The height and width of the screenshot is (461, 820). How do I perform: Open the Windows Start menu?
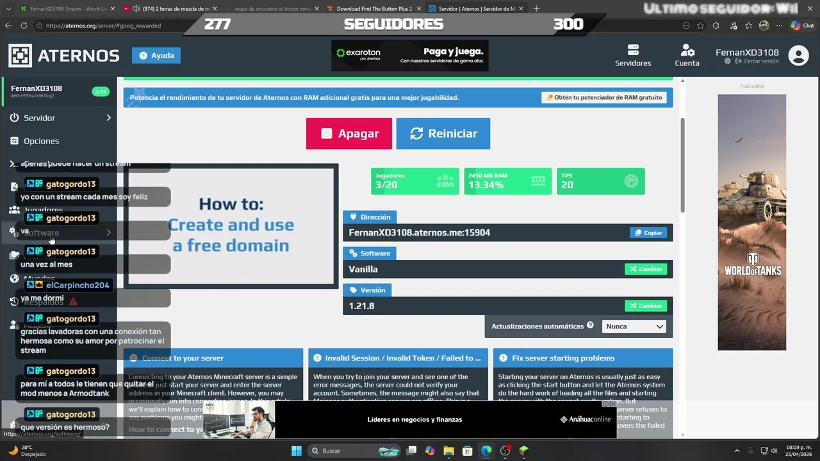[297, 451]
